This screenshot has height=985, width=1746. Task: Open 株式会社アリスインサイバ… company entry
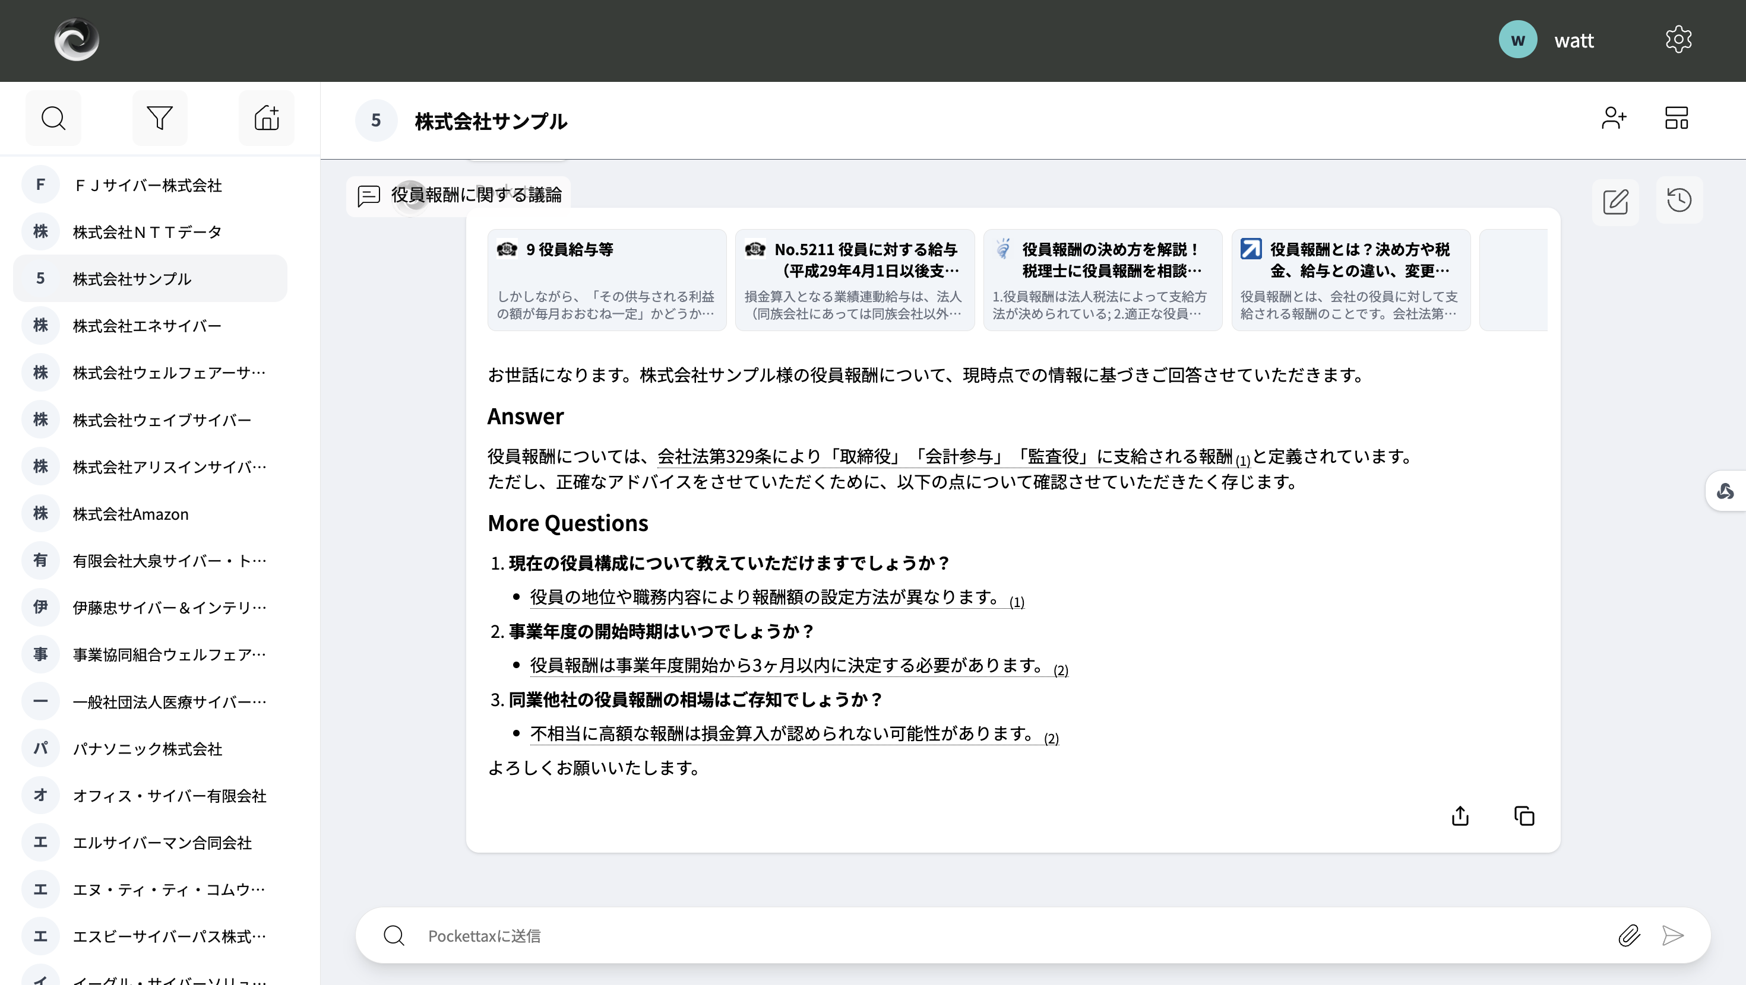(x=150, y=467)
